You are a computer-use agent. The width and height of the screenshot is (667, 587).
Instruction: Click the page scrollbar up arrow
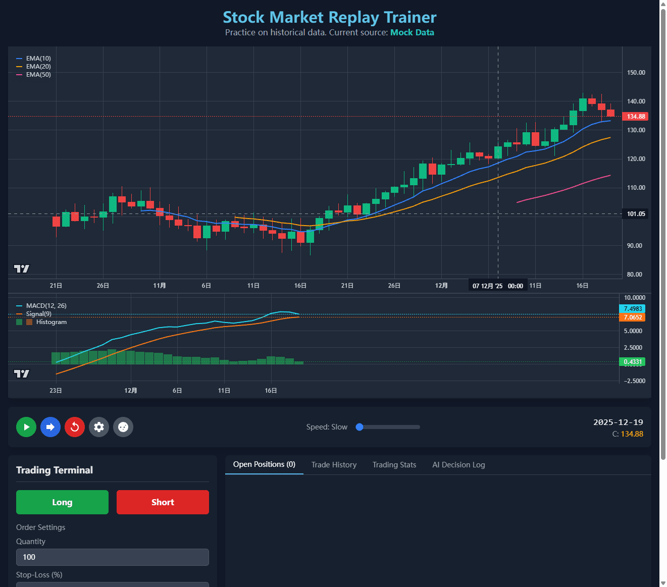click(663, 4)
